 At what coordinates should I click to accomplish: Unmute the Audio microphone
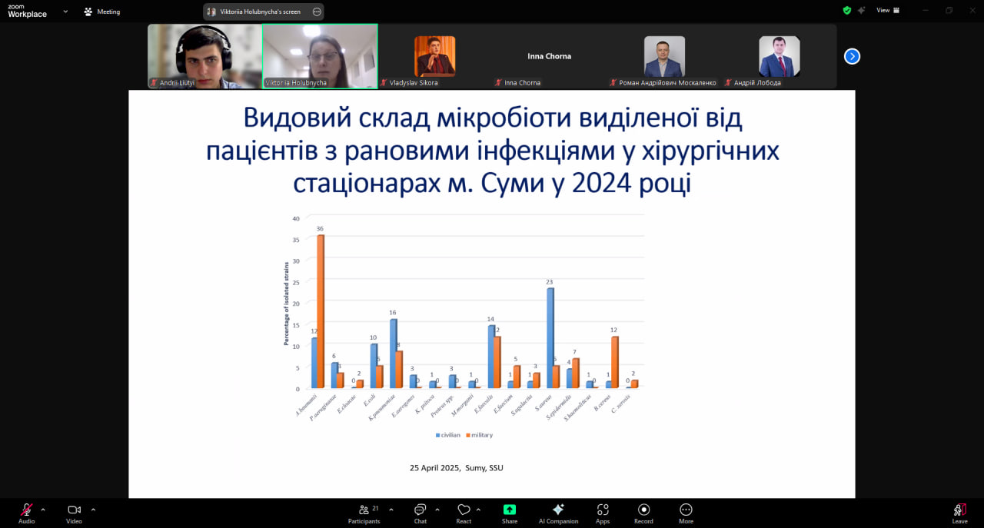[26, 513]
